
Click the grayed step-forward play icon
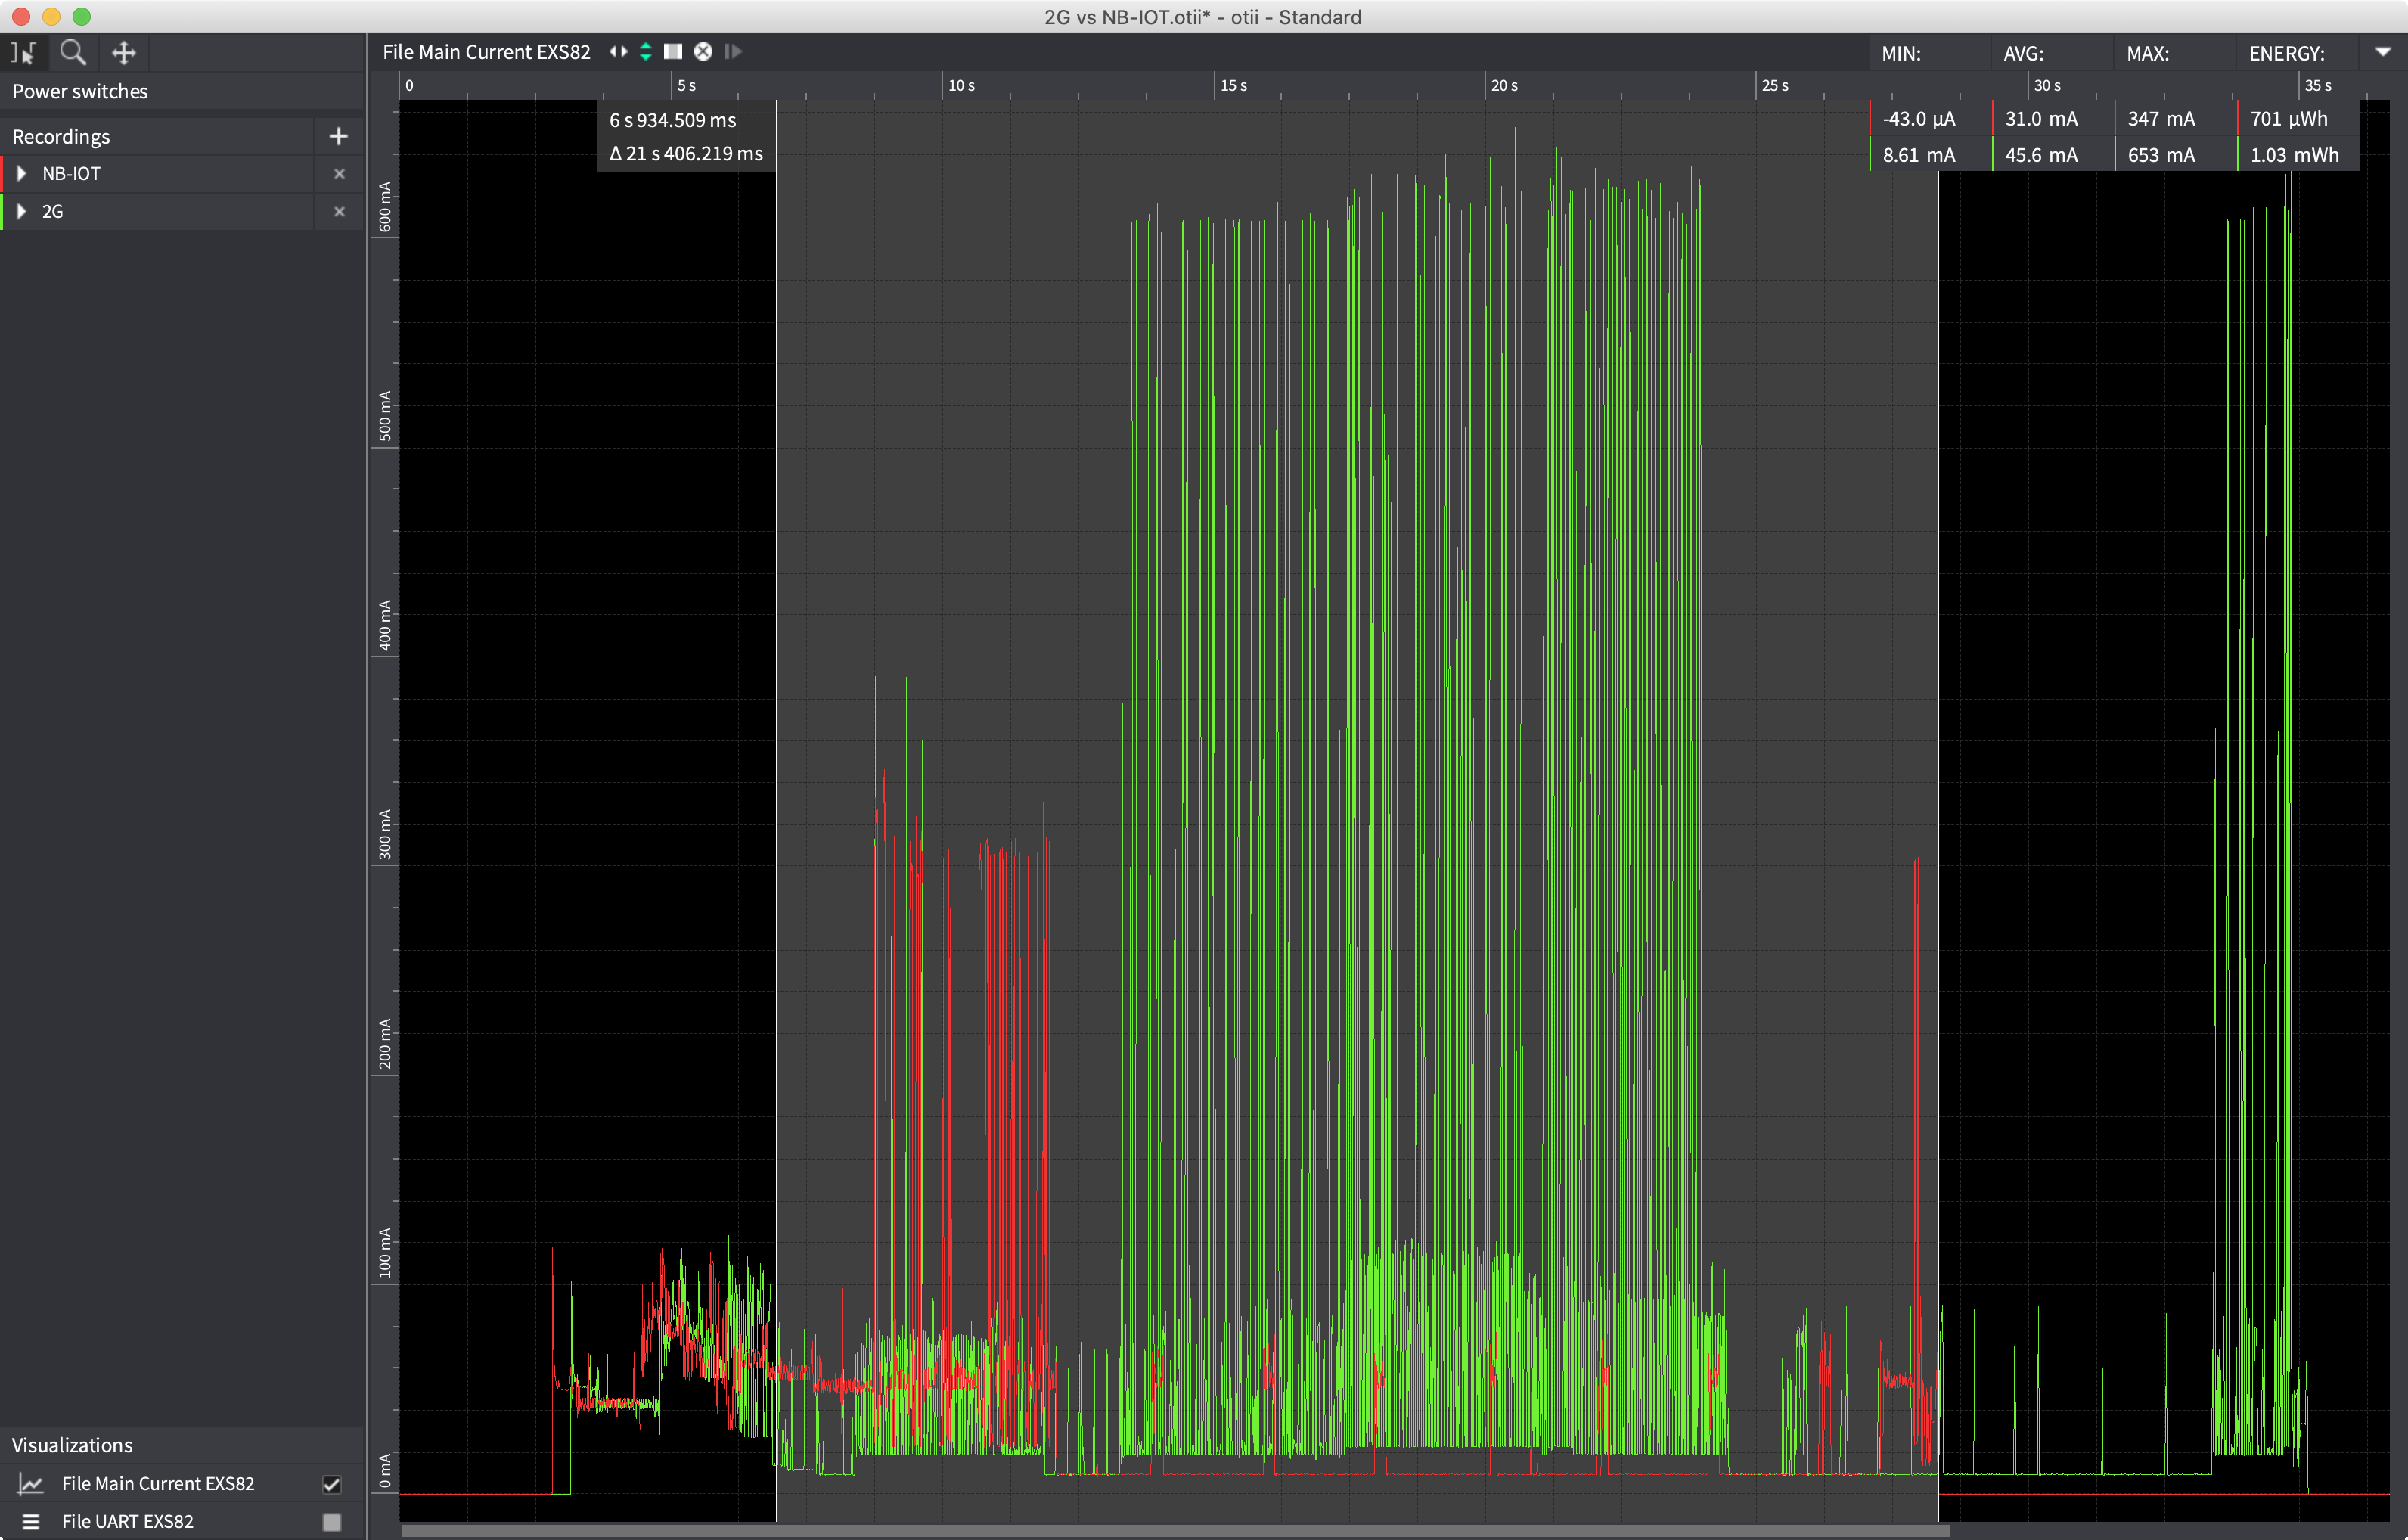pyautogui.click(x=733, y=52)
